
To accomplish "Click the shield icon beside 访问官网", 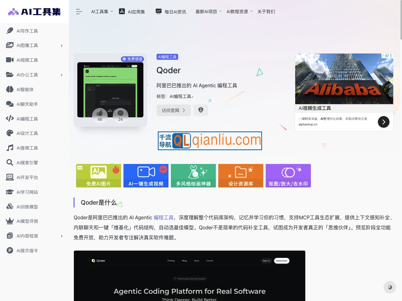I will pyautogui.click(x=201, y=110).
